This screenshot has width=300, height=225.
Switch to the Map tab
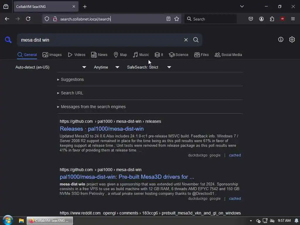120,55
